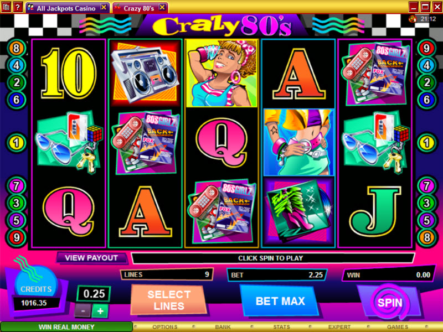Click Win Real Money banner
443x332 pixels.
coord(66,327)
